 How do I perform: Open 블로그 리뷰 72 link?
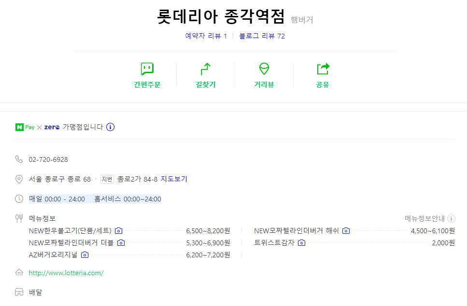262,36
